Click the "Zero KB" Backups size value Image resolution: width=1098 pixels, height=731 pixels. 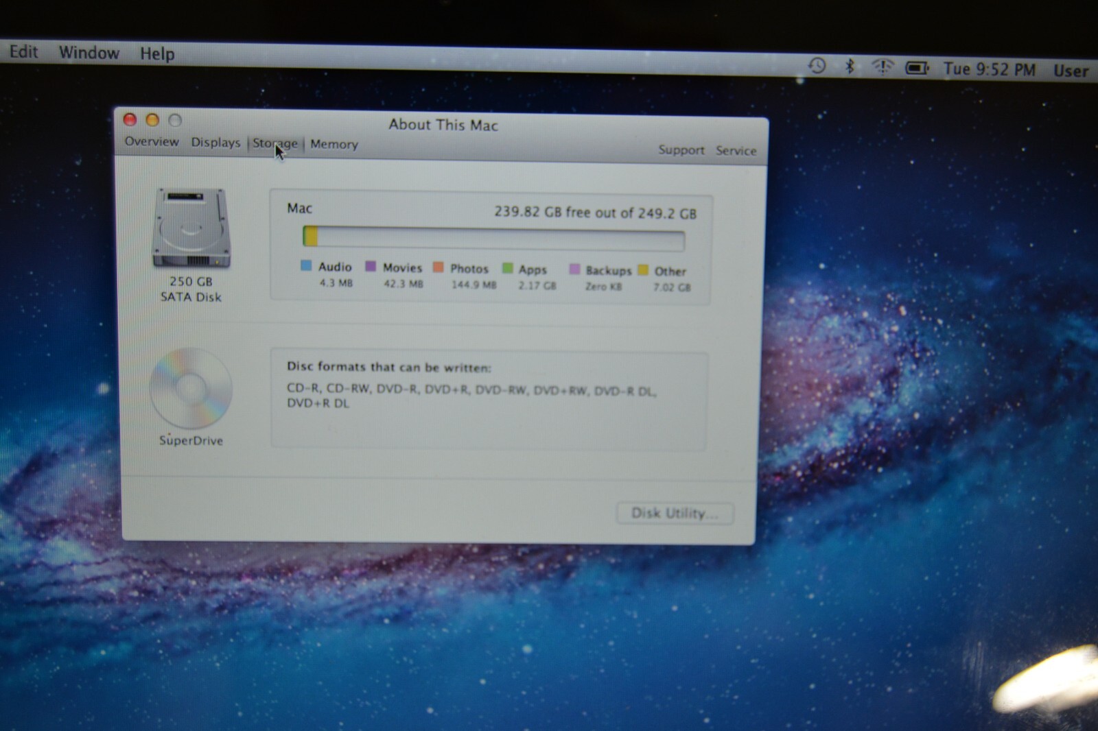pos(603,287)
